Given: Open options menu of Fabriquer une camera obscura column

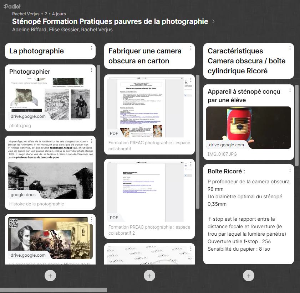Looking at the screenshot, I should point(191,48).
